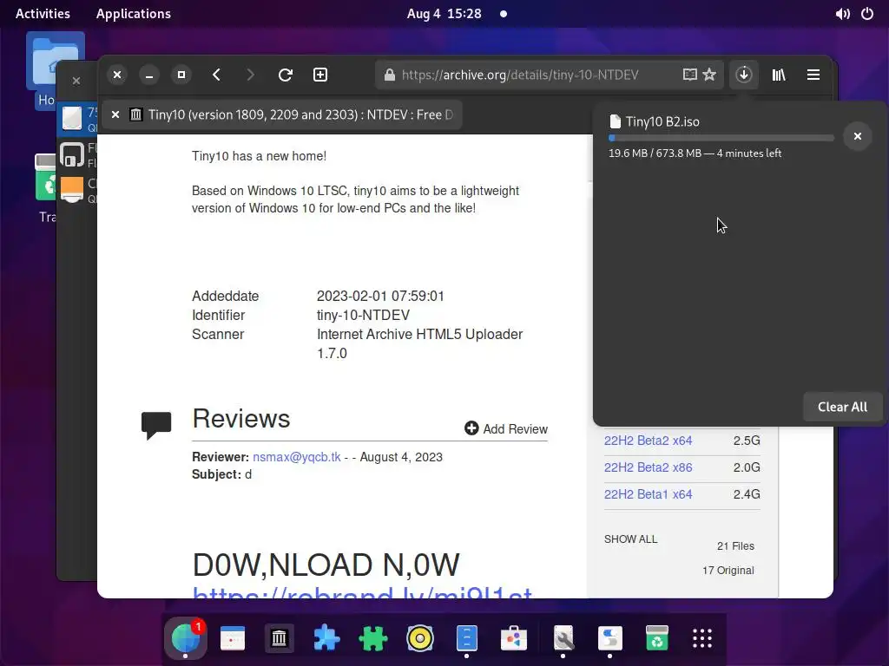Viewport: 889px width, 666px height.
Task: Open the blue file cabinet dock app
Action: pyautogui.click(x=466, y=638)
